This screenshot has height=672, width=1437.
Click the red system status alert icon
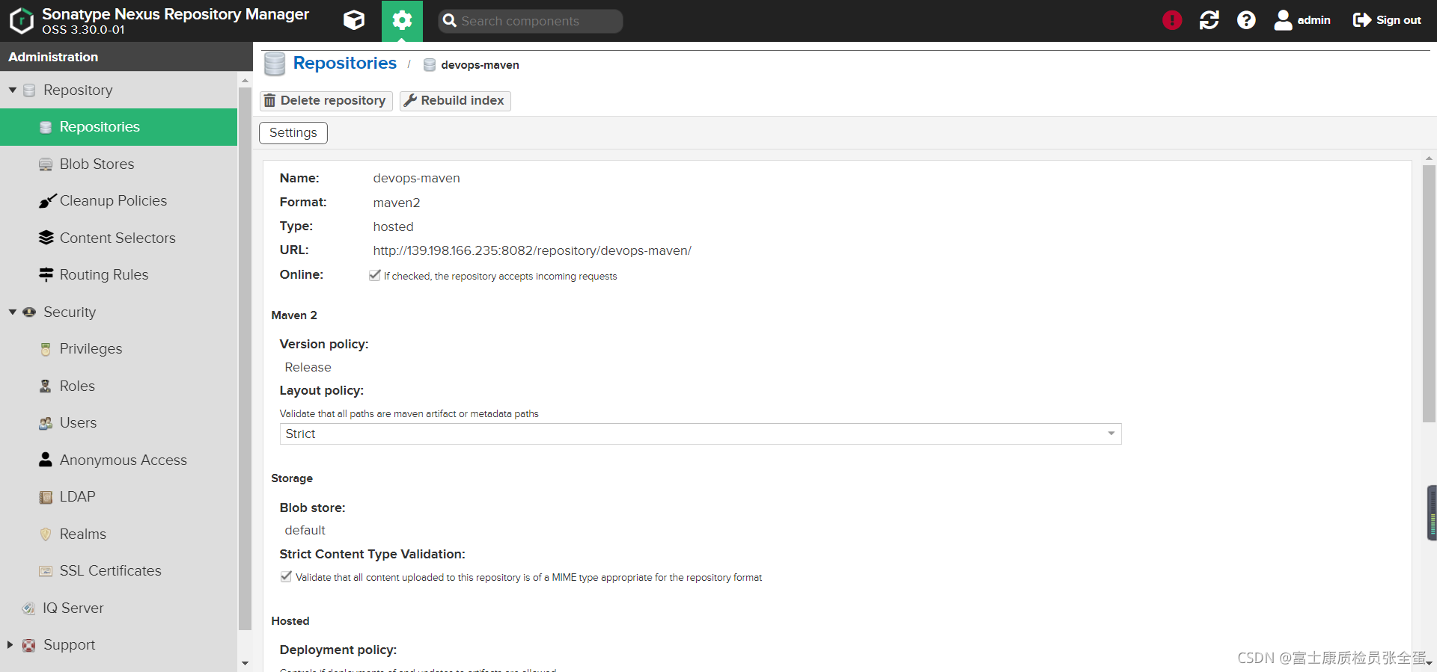[1172, 20]
